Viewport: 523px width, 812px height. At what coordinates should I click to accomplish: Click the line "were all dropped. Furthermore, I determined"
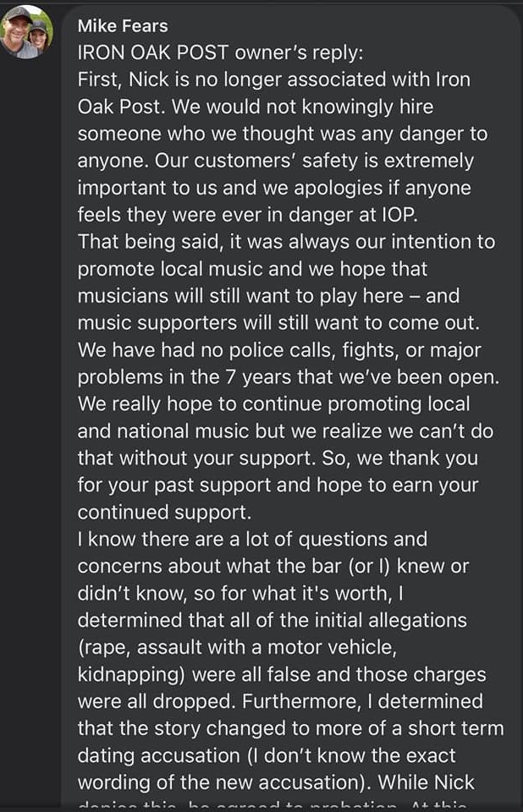[280, 701]
